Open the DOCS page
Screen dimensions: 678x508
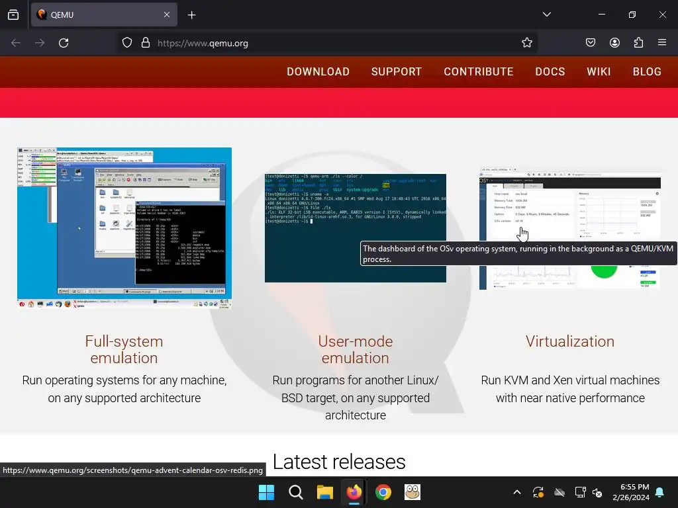550,71
